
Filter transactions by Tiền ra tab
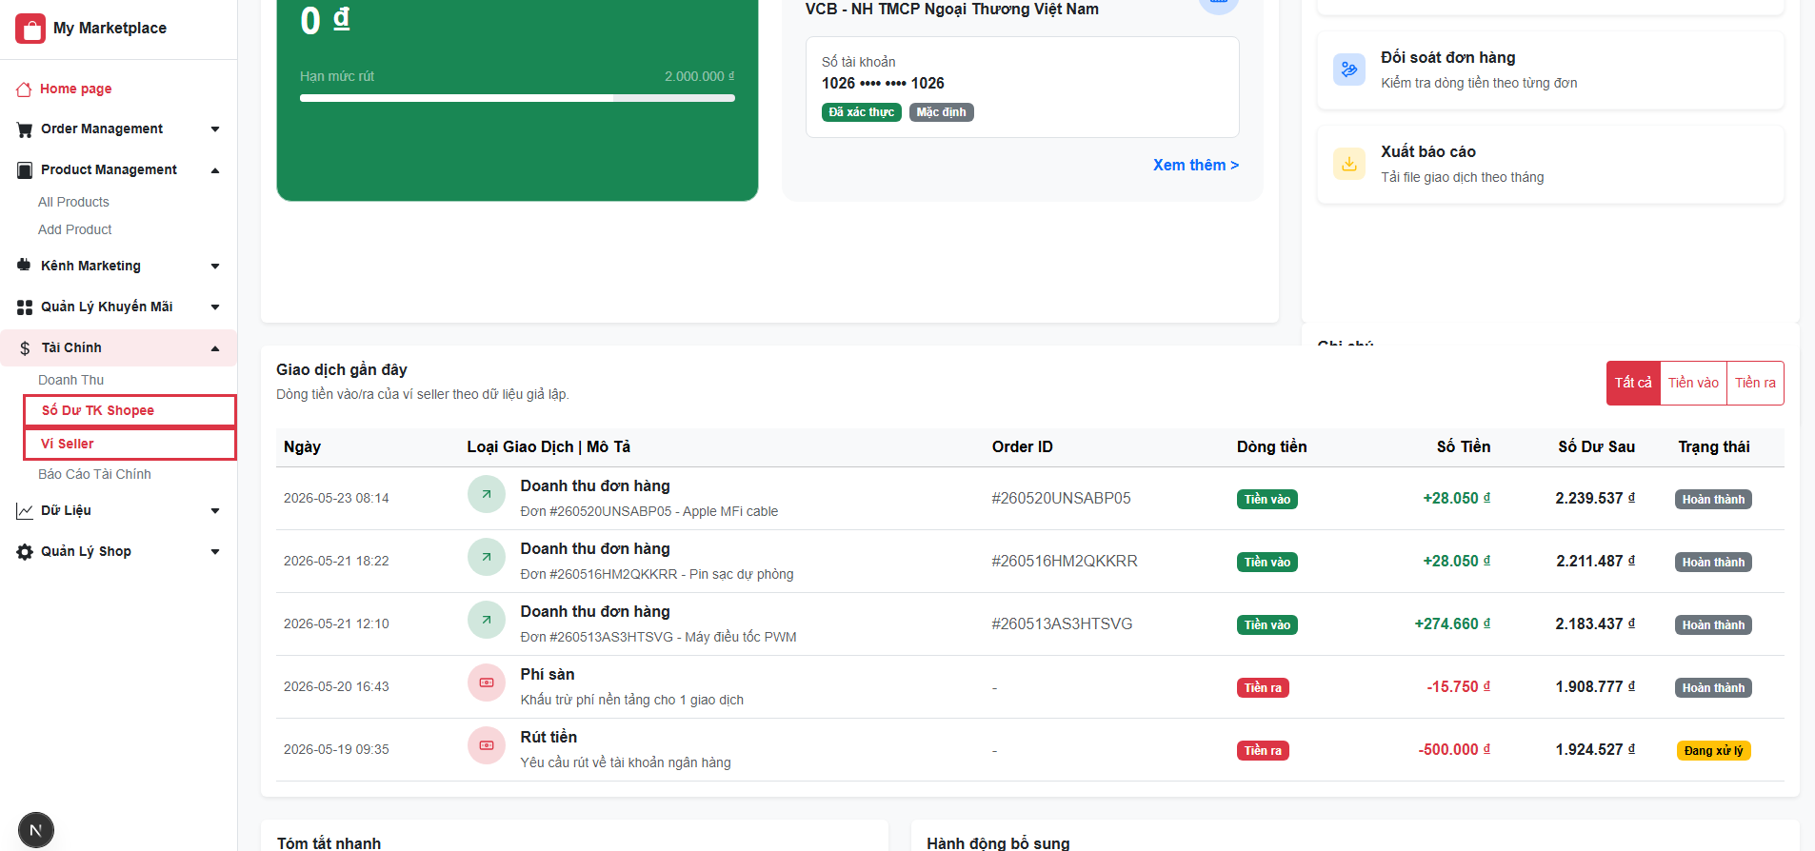click(x=1755, y=383)
